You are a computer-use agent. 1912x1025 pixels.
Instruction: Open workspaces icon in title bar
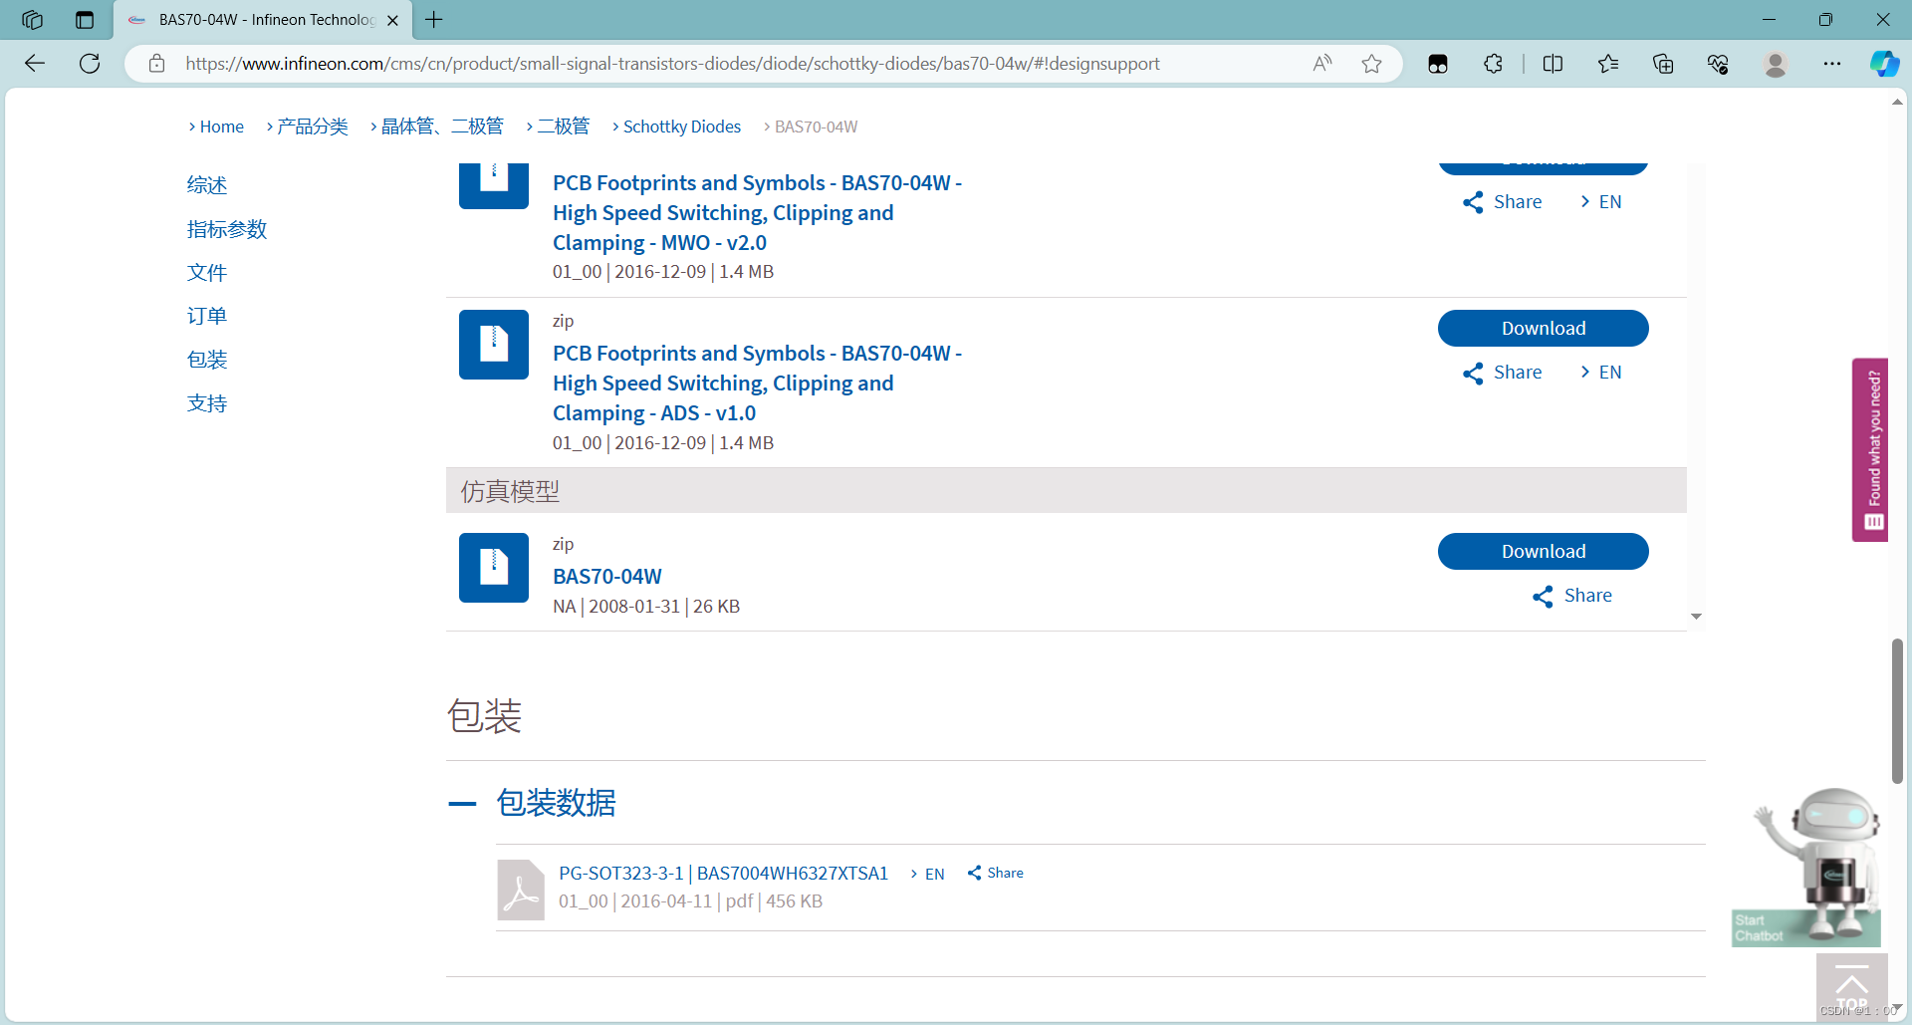32,20
